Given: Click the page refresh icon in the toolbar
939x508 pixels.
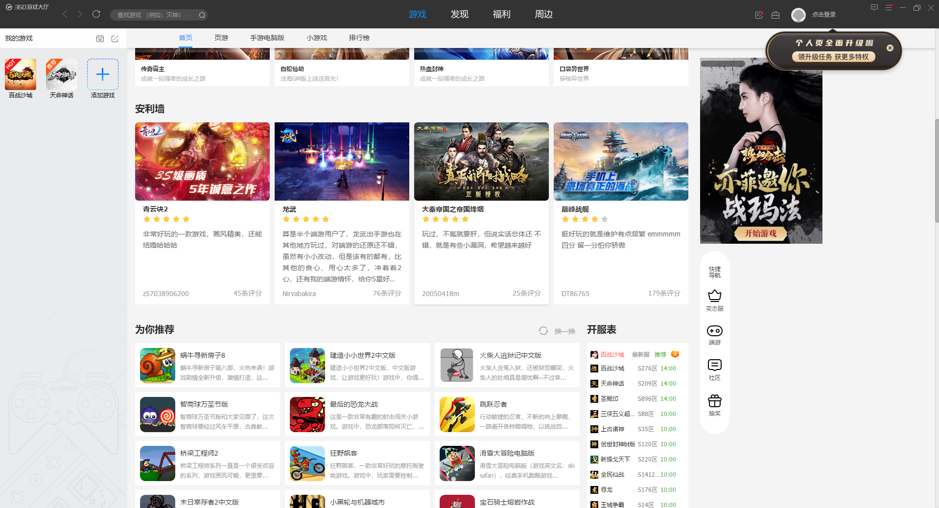Looking at the screenshot, I should [96, 14].
